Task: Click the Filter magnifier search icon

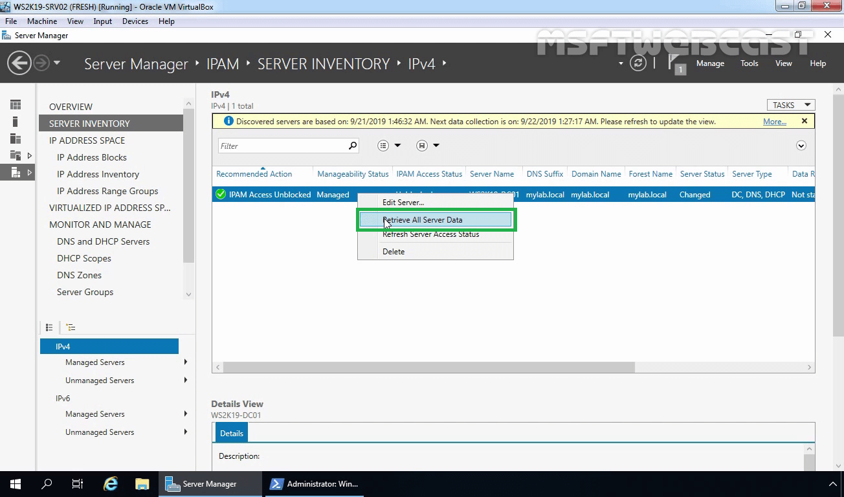Action: coord(353,146)
